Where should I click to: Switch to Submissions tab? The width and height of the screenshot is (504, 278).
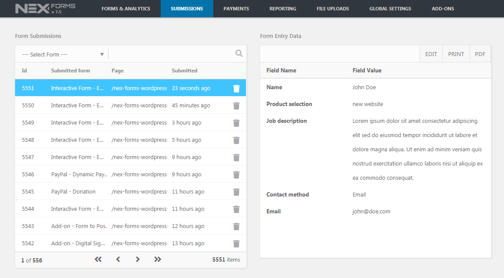[187, 9]
